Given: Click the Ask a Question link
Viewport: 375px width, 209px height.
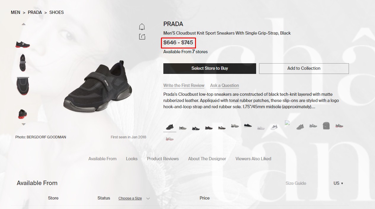Looking at the screenshot, I should pos(224,85).
